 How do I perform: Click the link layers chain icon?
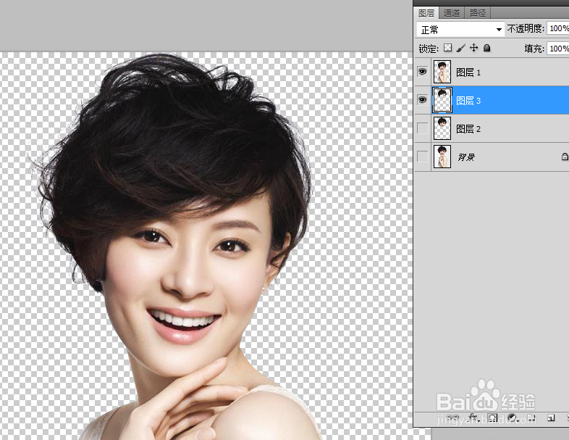(452, 418)
